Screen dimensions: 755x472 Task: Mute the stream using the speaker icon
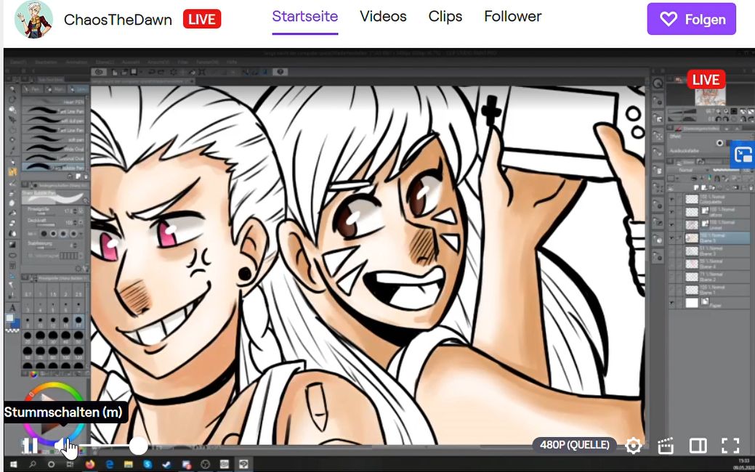click(x=62, y=446)
